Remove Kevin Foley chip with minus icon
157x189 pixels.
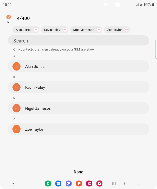(x=65, y=30)
